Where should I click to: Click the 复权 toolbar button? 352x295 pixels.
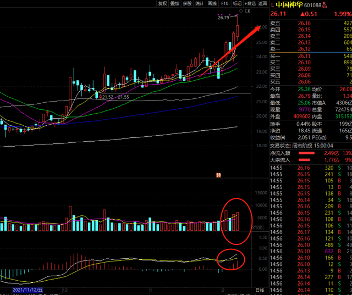[162, 3]
